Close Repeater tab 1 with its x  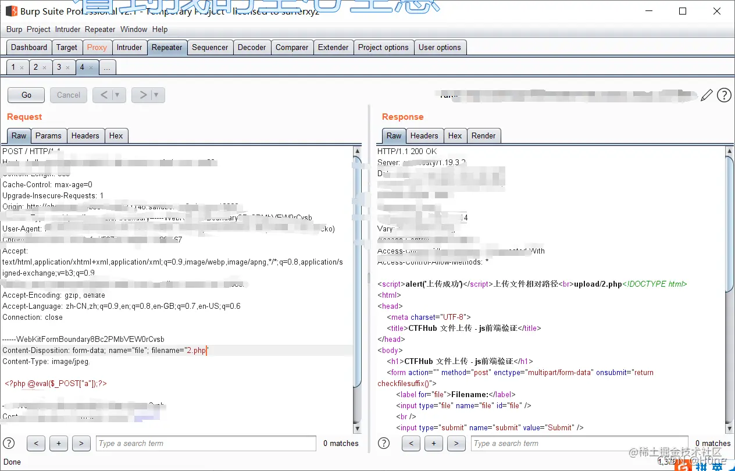[22, 68]
